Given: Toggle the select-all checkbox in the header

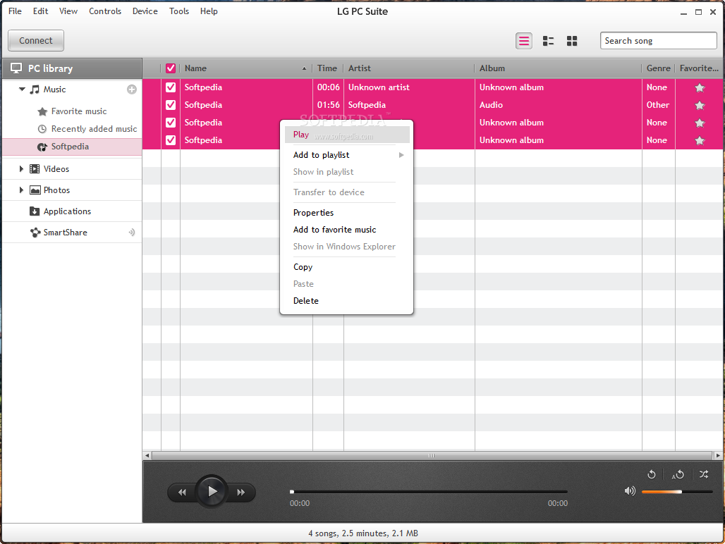Looking at the screenshot, I should 171,68.
